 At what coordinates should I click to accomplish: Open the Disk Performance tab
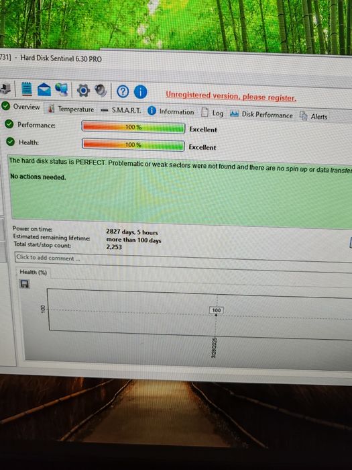click(261, 115)
